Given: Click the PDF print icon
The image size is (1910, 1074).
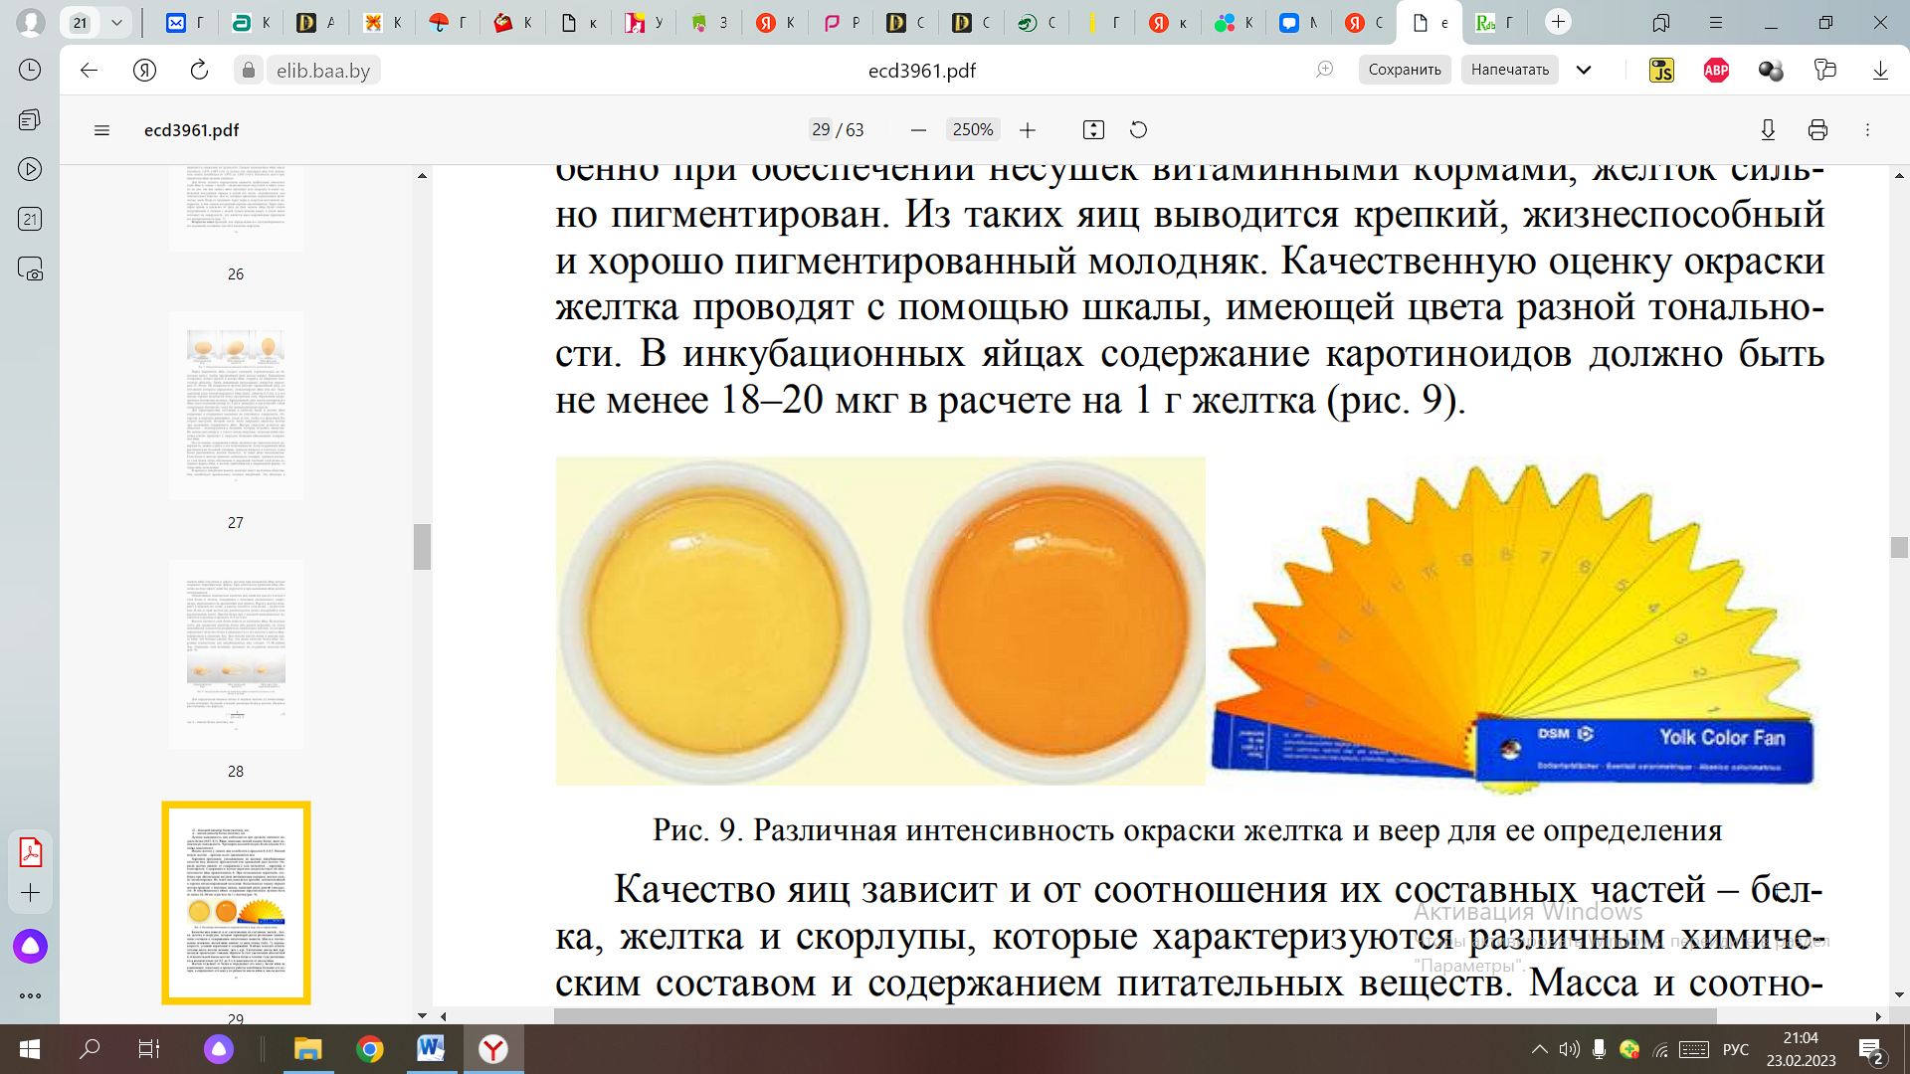Looking at the screenshot, I should point(1817,130).
